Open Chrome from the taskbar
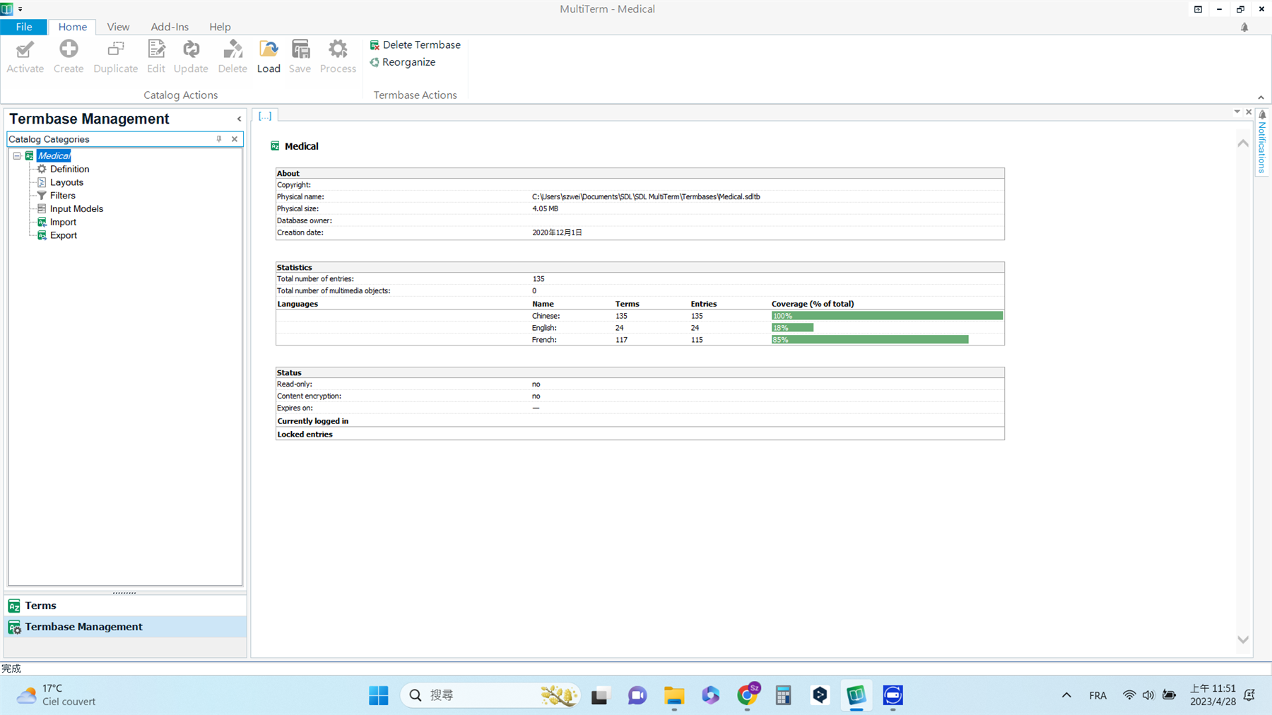This screenshot has width=1272, height=715. 747,696
